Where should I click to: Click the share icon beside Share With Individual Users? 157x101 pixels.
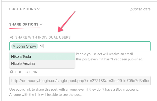click(x=12, y=37)
